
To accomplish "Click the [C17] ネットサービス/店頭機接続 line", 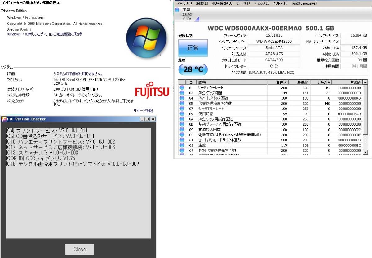I will tap(60, 147).
